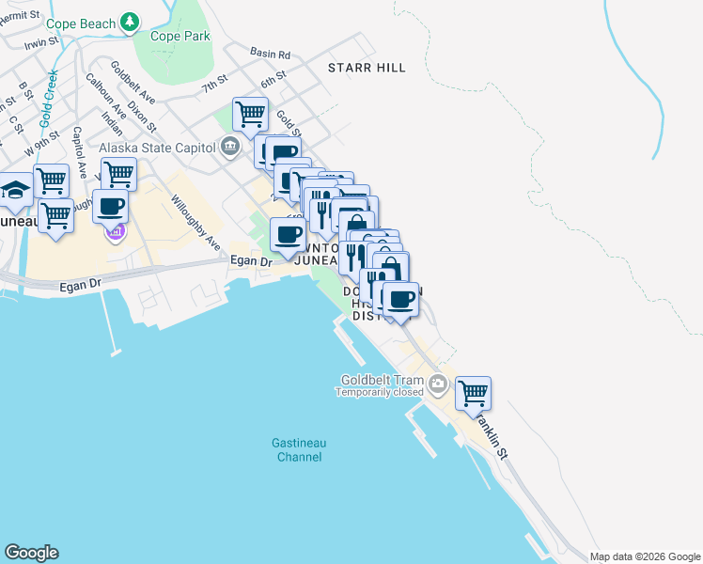The image size is (703, 564).
Task: Click the C St label
Action: click(x=15, y=125)
